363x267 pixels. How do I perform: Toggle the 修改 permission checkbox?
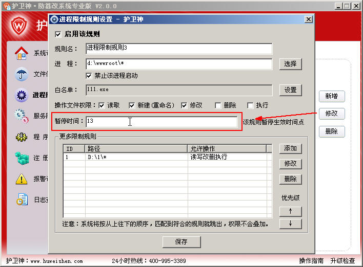click(x=184, y=105)
